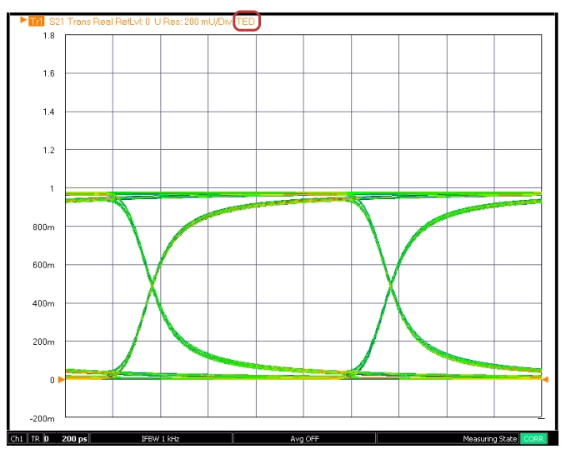Image resolution: width=566 pixels, height=459 pixels.
Task: Click the TR label in status bar
Action: (35, 439)
